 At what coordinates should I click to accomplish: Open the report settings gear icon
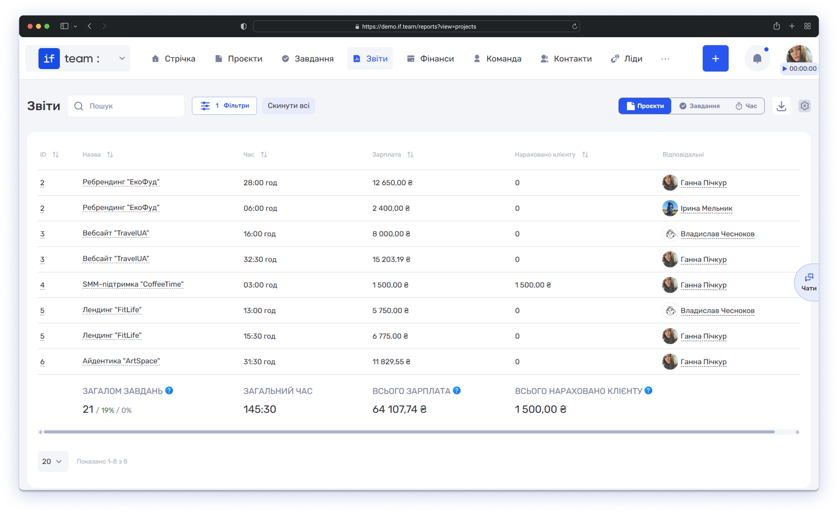click(804, 106)
